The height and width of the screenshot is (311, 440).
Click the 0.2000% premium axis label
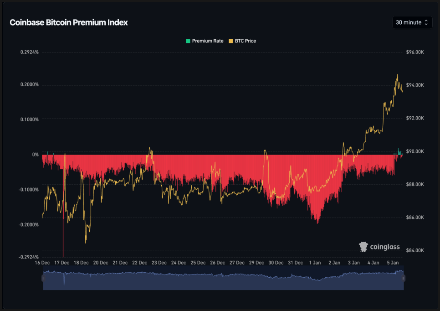[30, 85]
